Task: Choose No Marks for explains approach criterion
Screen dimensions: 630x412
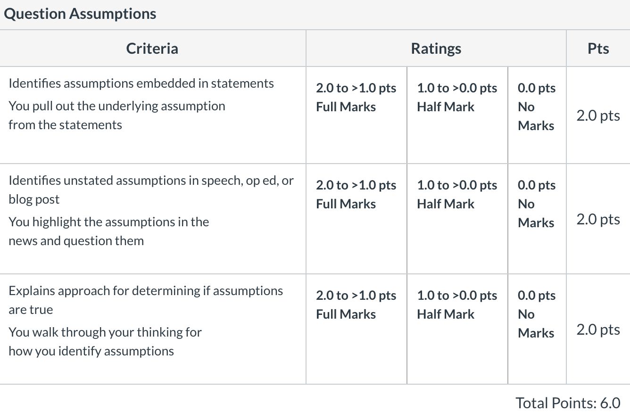Action: (537, 329)
